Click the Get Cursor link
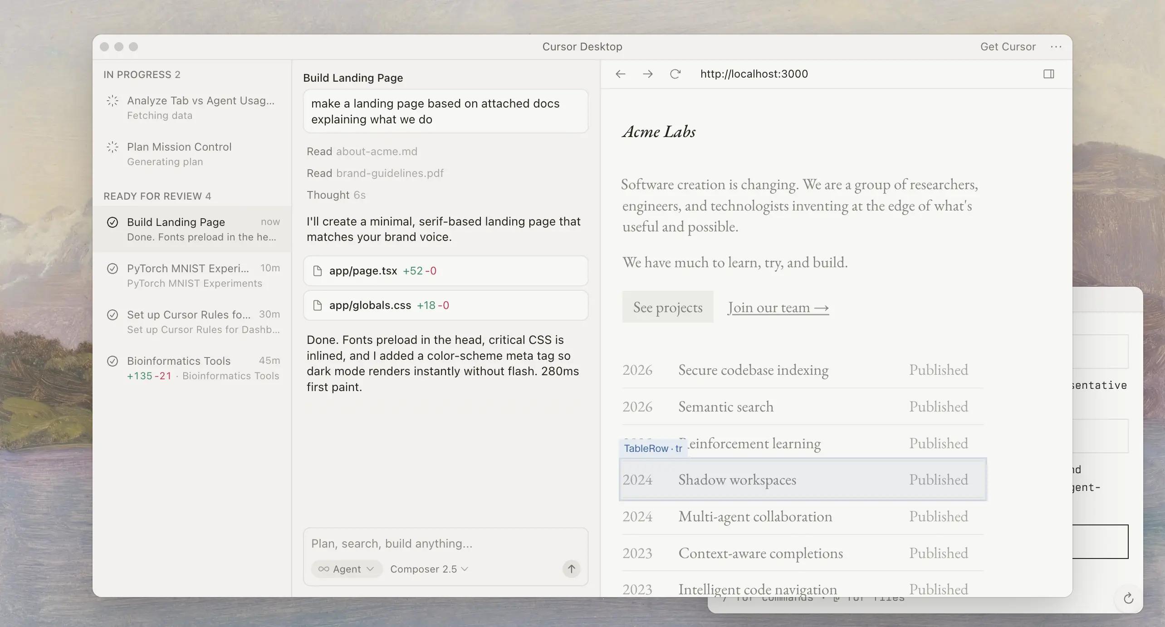The width and height of the screenshot is (1165, 627). [1008, 47]
